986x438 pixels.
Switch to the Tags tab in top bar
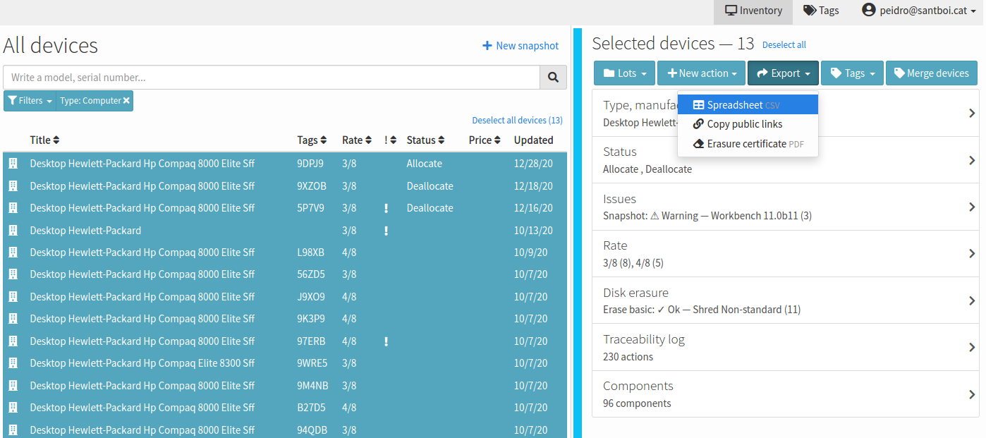[x=821, y=11]
